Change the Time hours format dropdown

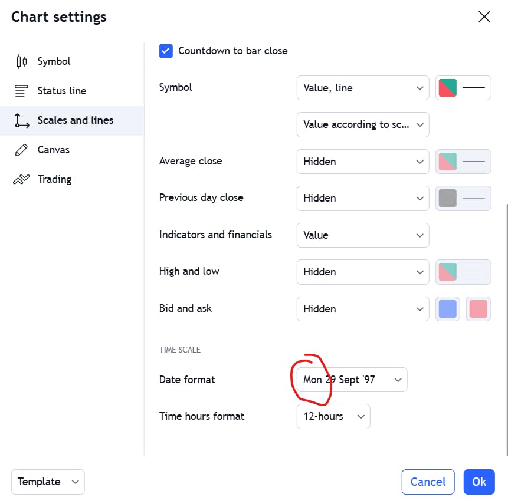point(333,416)
